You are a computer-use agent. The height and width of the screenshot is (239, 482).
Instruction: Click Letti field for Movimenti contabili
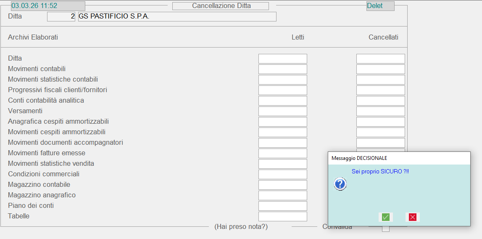(x=282, y=69)
